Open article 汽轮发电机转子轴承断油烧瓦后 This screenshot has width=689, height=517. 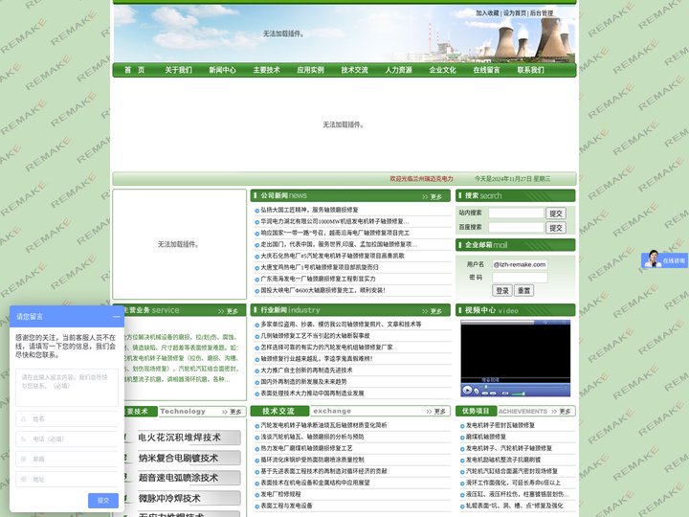pyautogui.click(x=323, y=425)
